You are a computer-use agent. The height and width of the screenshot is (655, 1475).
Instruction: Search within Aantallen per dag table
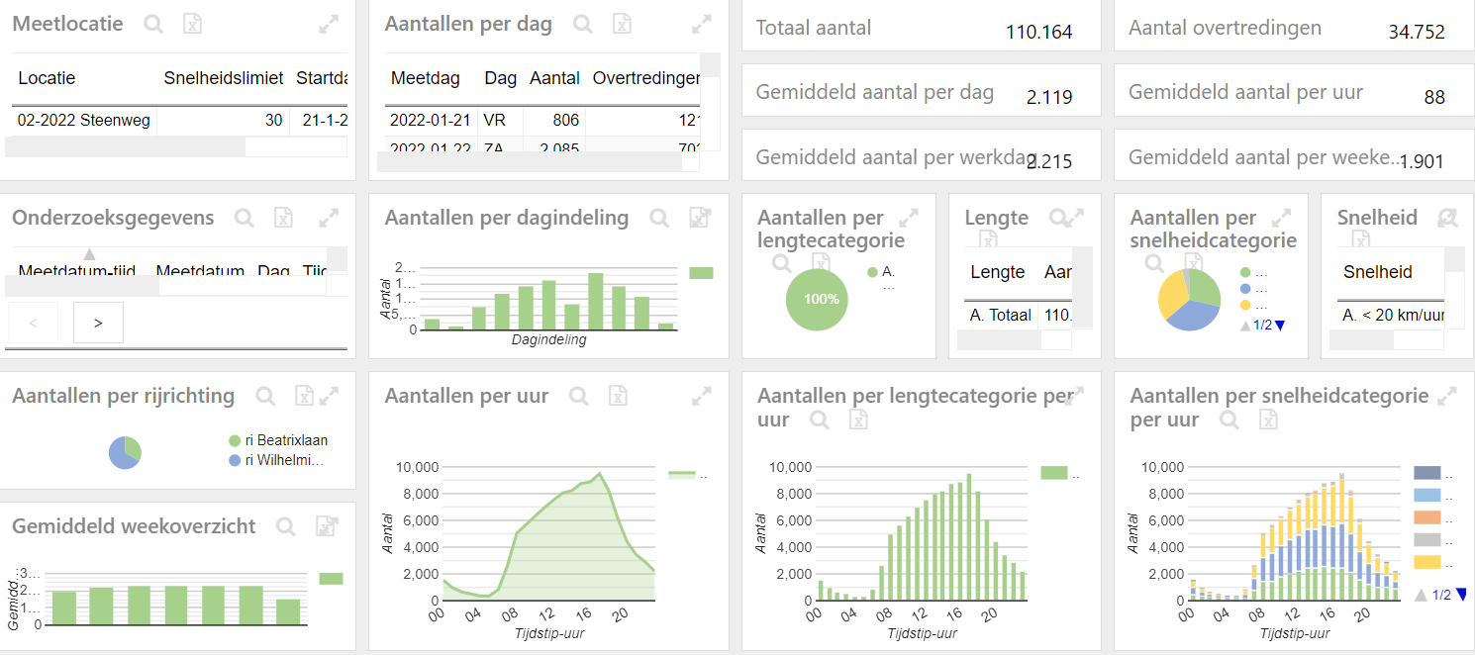583,24
